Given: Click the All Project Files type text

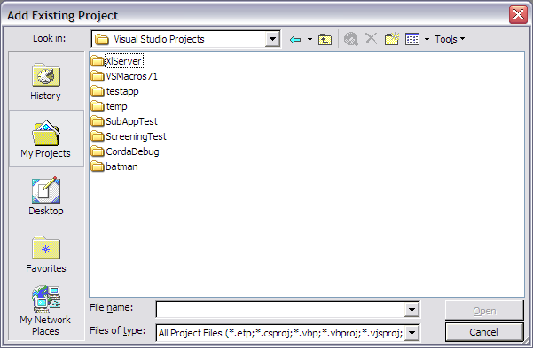Looking at the screenshot, I should pos(281,333).
